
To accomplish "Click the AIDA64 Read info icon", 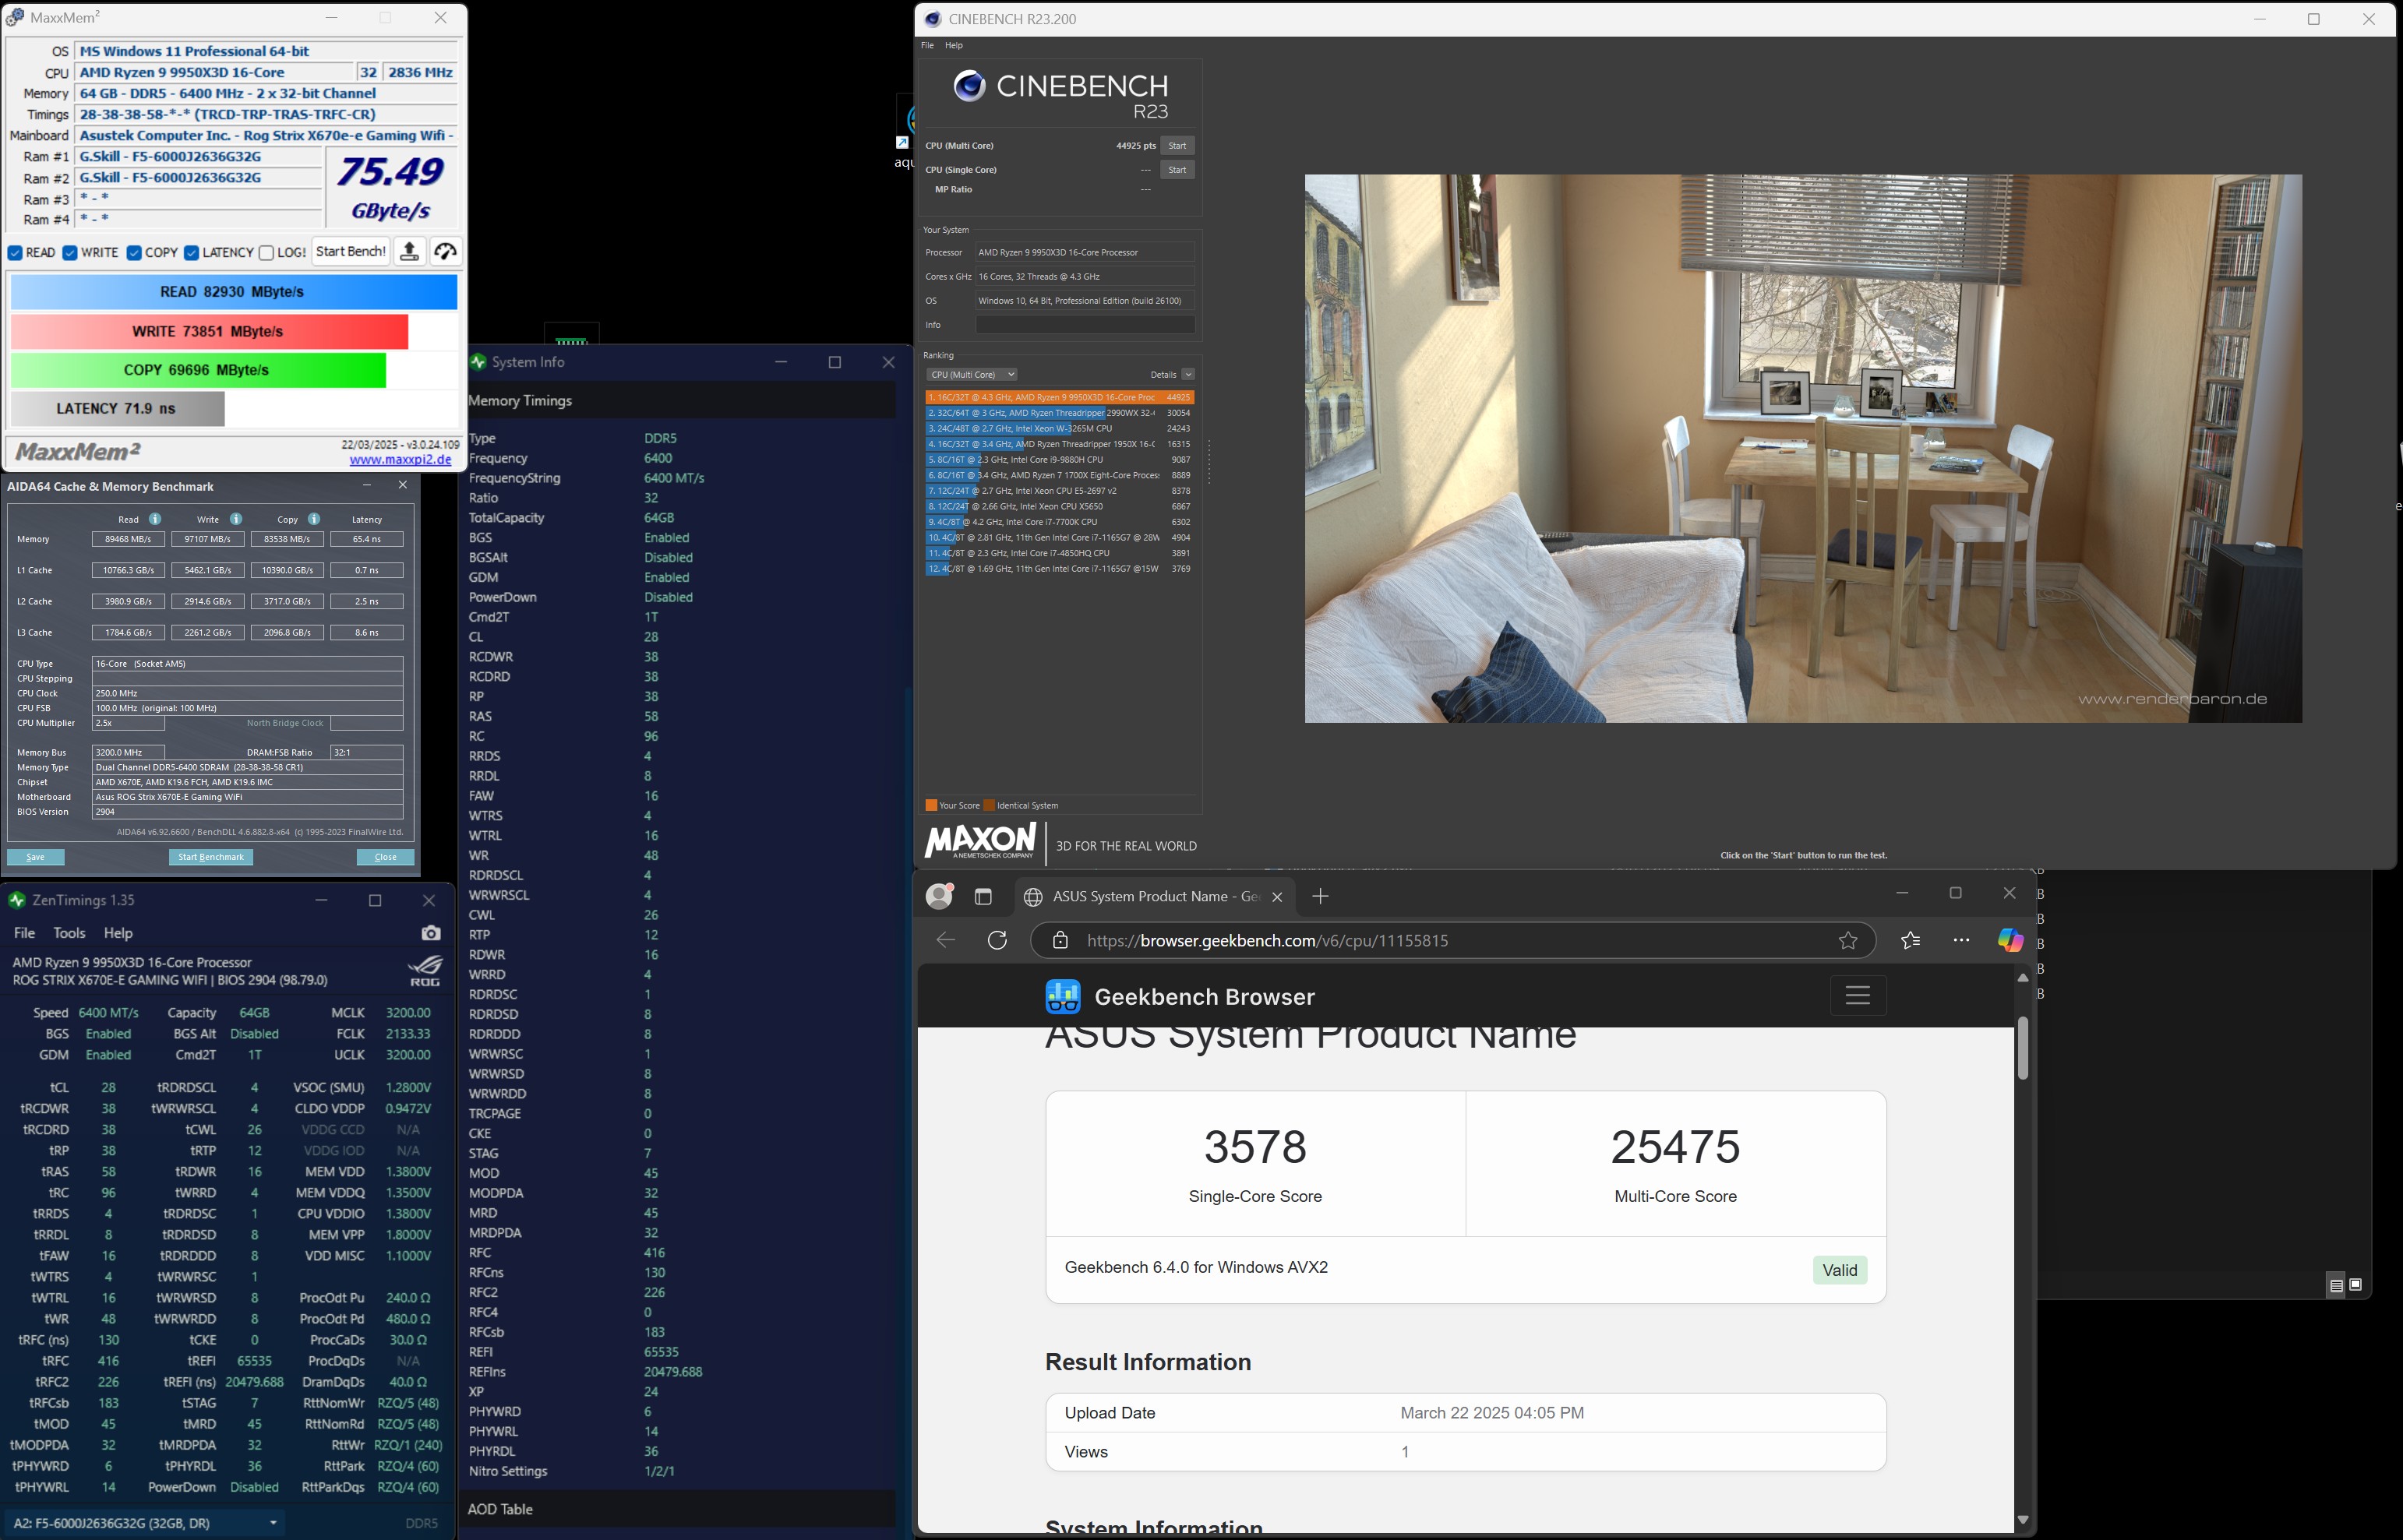I will click(155, 519).
